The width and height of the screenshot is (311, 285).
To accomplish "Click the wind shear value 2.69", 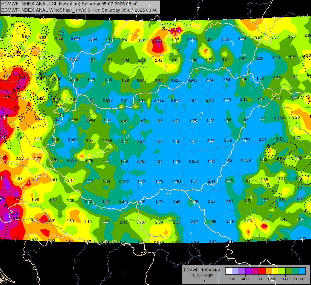I will pos(227,99).
